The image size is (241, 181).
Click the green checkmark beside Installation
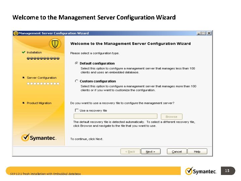(23, 52)
